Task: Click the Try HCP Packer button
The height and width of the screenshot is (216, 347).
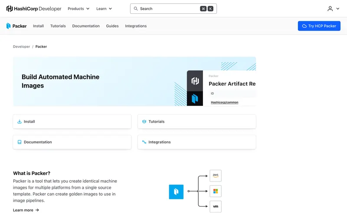Action: [319, 26]
